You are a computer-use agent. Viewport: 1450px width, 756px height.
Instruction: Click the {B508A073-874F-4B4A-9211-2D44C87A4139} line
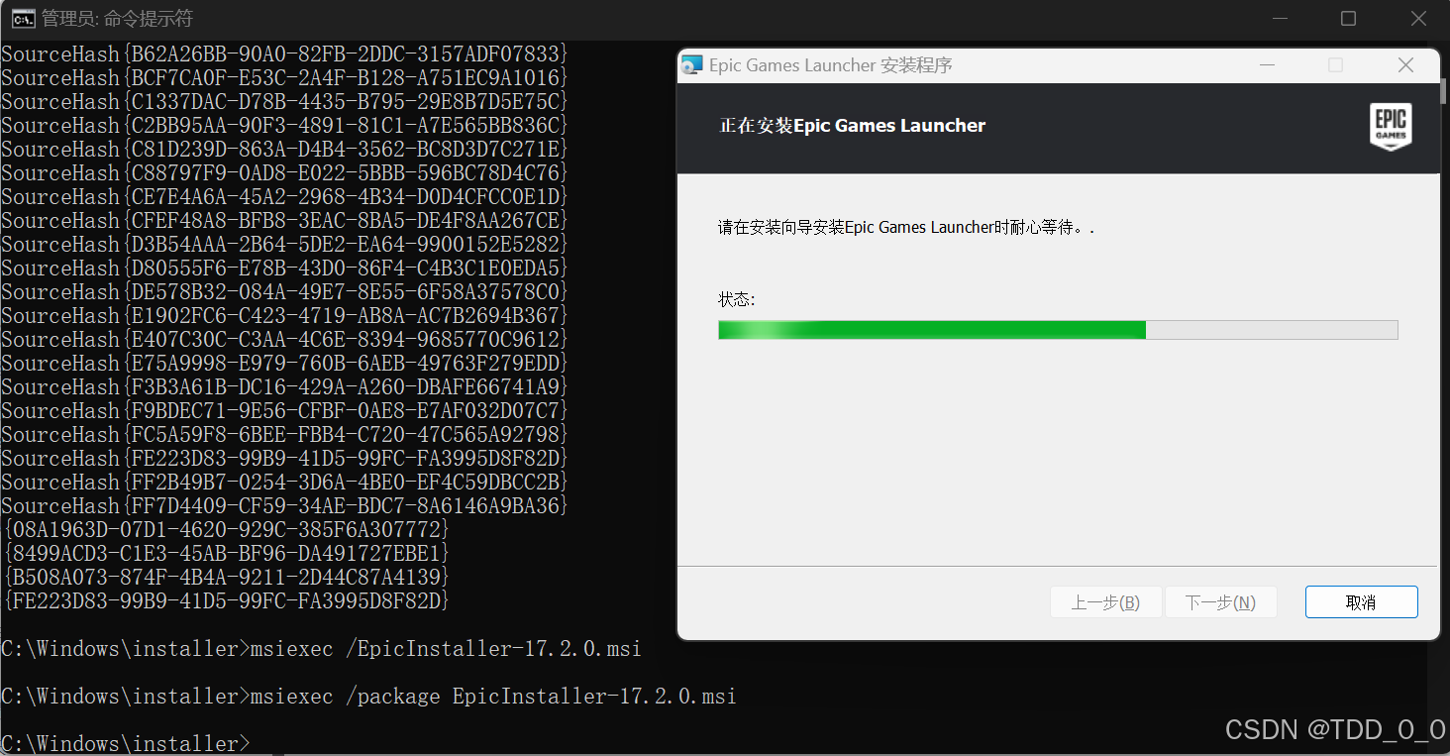227,578
